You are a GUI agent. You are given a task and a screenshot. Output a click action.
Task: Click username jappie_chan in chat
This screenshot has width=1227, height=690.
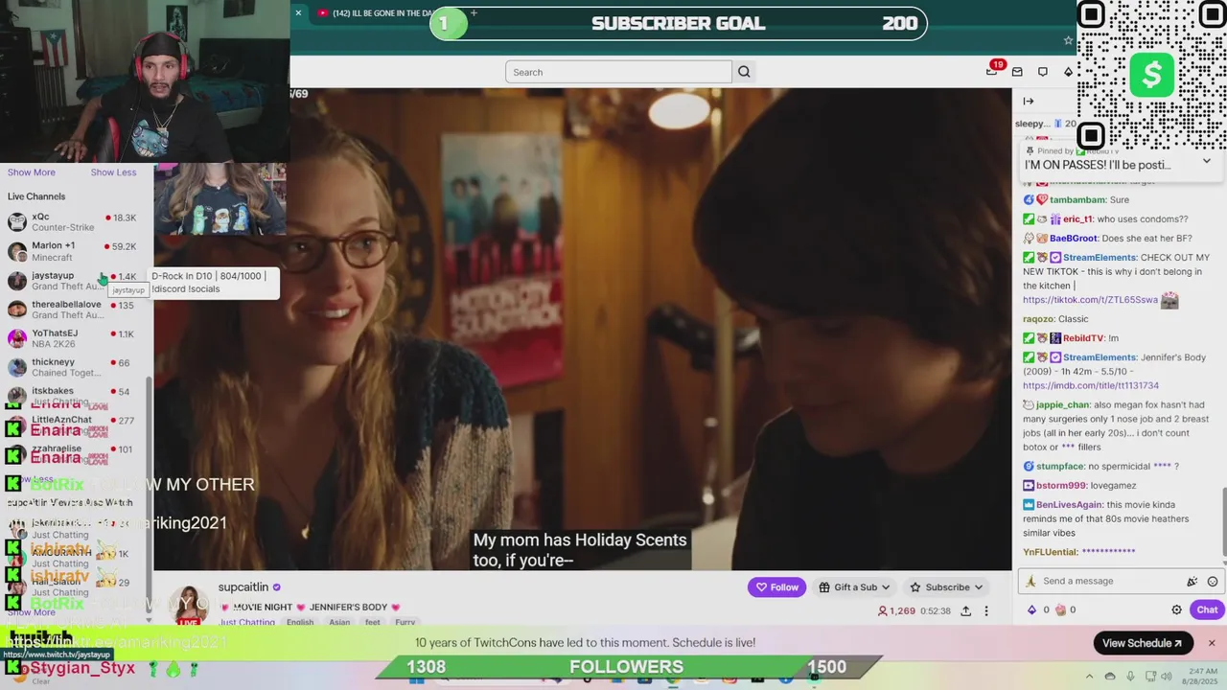tap(1062, 405)
